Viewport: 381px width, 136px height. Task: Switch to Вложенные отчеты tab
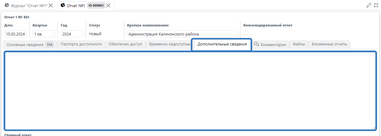pyautogui.click(x=329, y=44)
